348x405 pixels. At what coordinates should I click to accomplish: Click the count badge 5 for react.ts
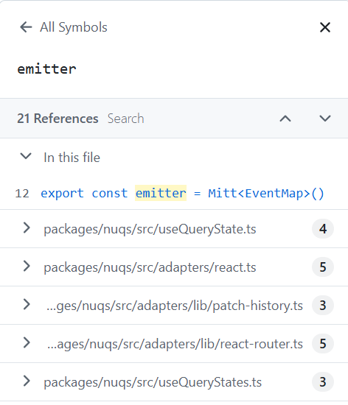[x=323, y=267]
